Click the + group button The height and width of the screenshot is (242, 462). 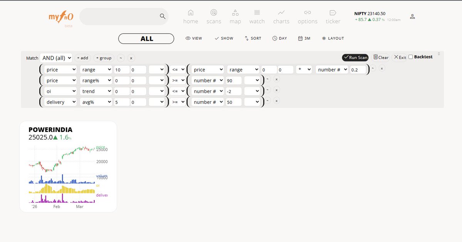[104, 58]
